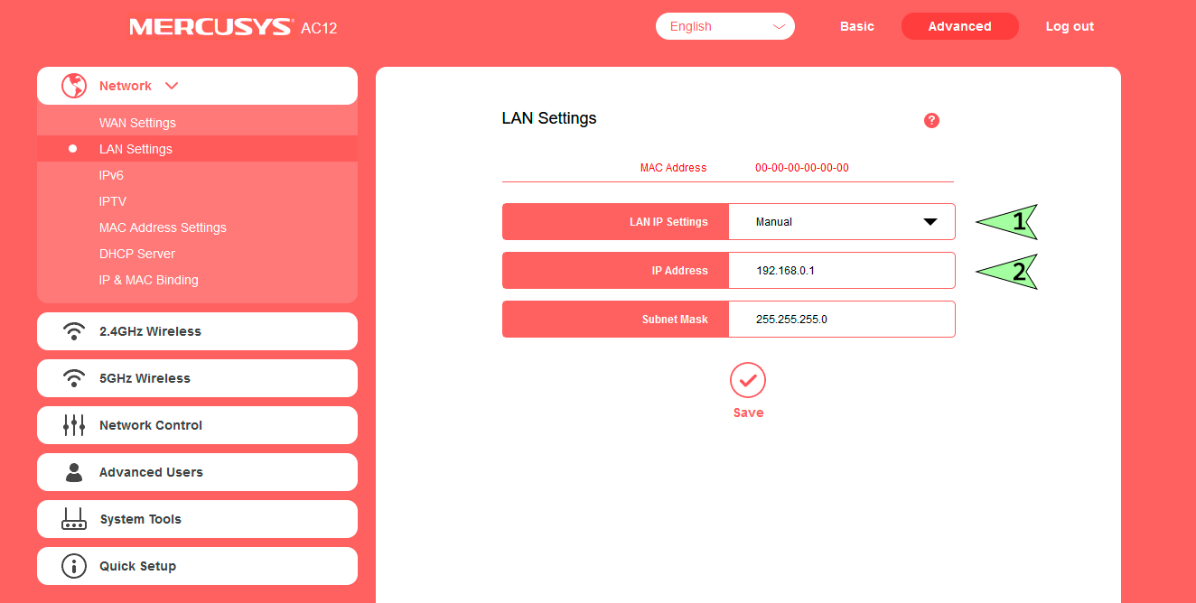1196x603 pixels.
Task: Switch to the Basic view
Action: coord(856,26)
